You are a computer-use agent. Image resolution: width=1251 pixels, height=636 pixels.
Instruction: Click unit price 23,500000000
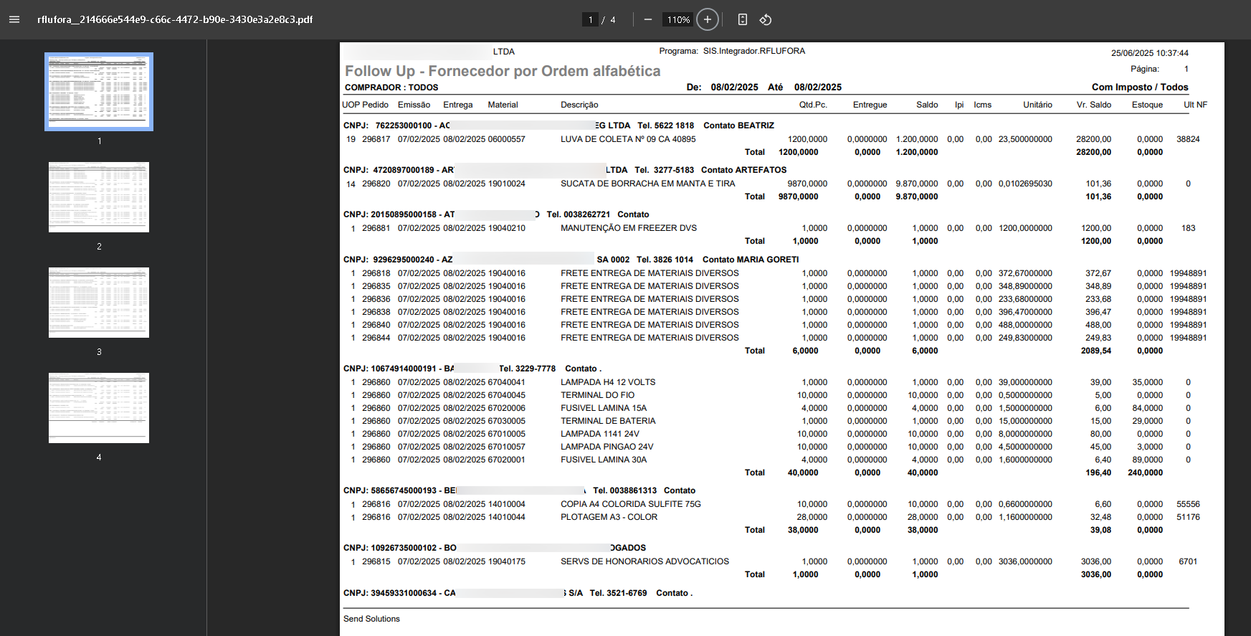pos(1025,139)
